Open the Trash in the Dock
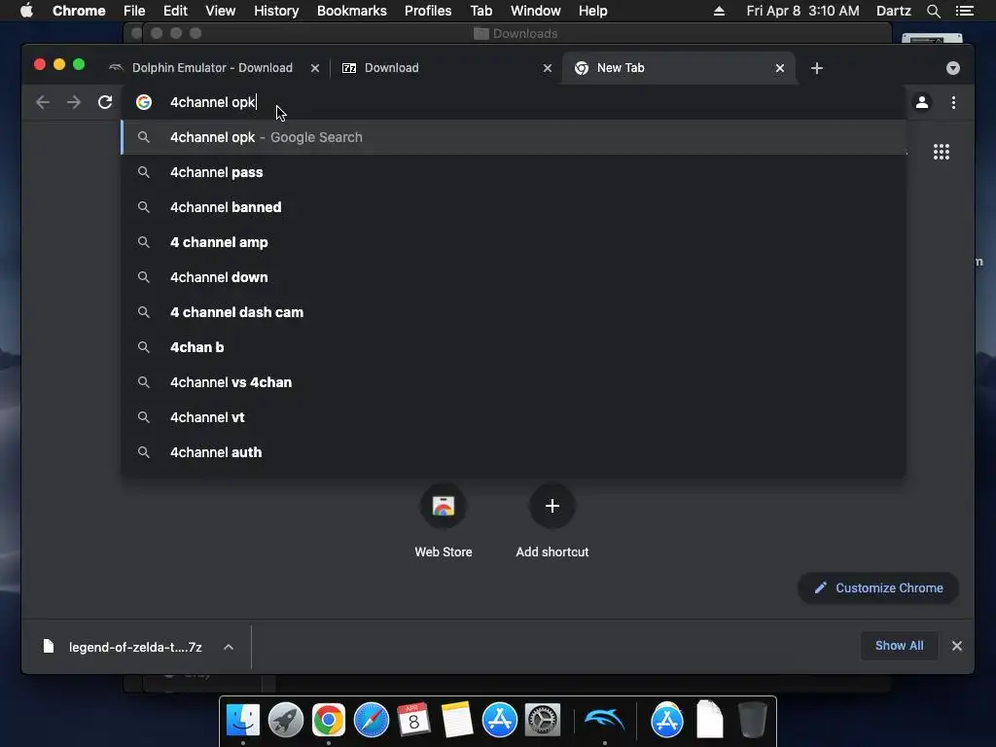Screen dimensions: 996x747 [752, 721]
